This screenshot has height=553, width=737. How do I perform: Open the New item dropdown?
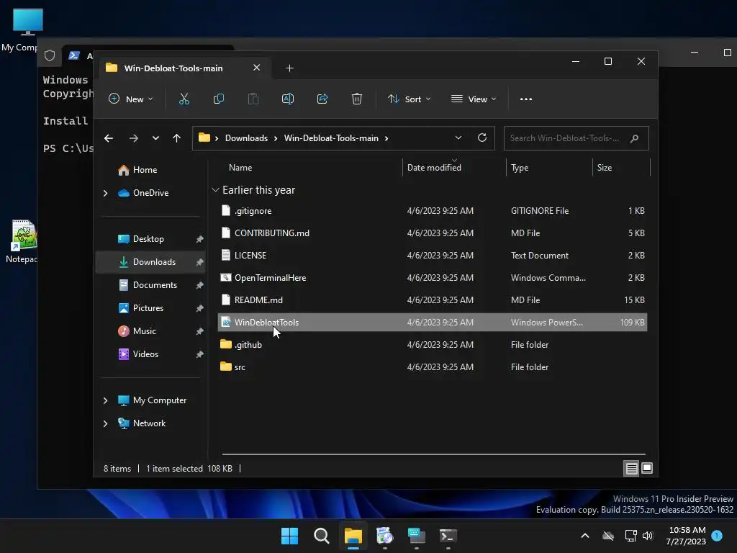(131, 99)
